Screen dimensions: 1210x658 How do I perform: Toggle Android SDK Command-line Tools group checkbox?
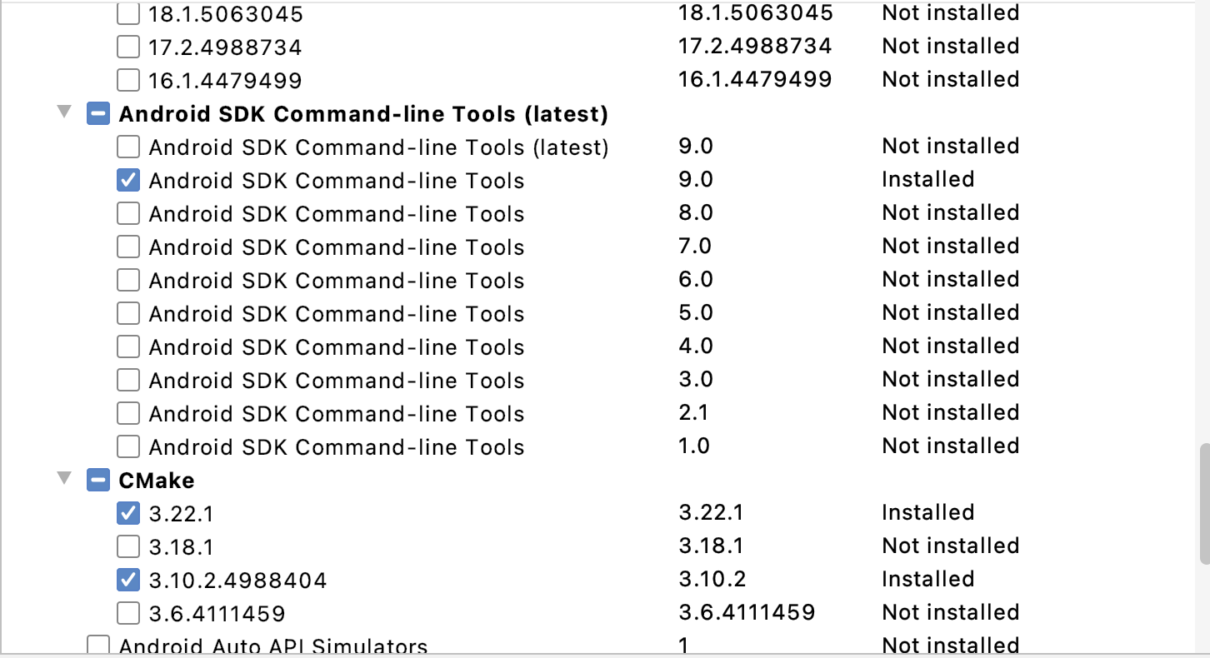click(98, 113)
